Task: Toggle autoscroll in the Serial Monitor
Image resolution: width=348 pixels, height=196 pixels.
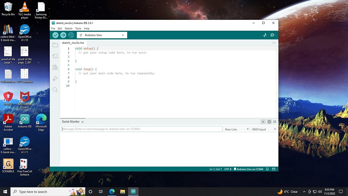Action: tap(263, 122)
